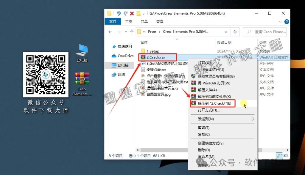Open recent locations dropdown arrow
The height and width of the screenshot is (175, 305).
126,32
